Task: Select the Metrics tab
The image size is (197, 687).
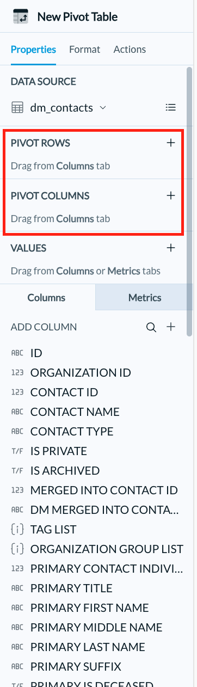Action: 145,298
